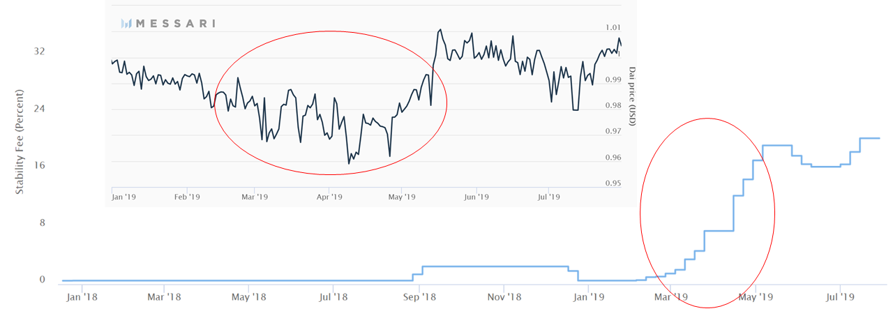Click the May '19 label on bottom stability-fee axis

pos(756,297)
